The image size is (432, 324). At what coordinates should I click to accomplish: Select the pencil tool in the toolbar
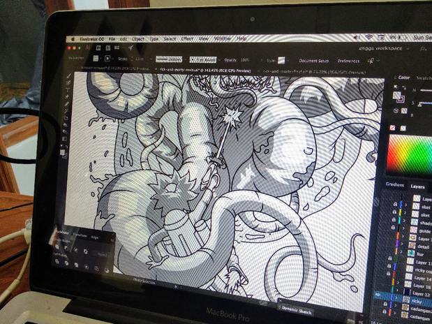click(67, 104)
